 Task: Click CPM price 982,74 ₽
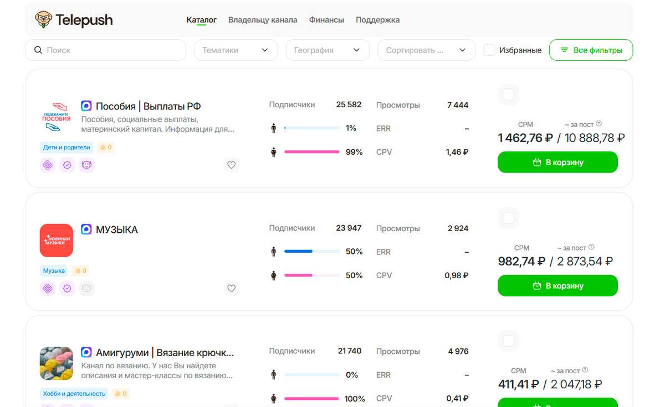[x=521, y=262]
